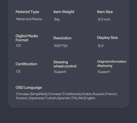Click the Resolution heading

(x=62, y=38)
